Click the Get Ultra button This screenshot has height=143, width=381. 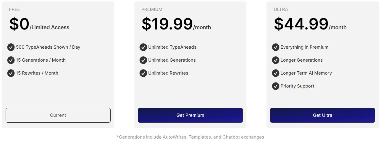point(322,115)
